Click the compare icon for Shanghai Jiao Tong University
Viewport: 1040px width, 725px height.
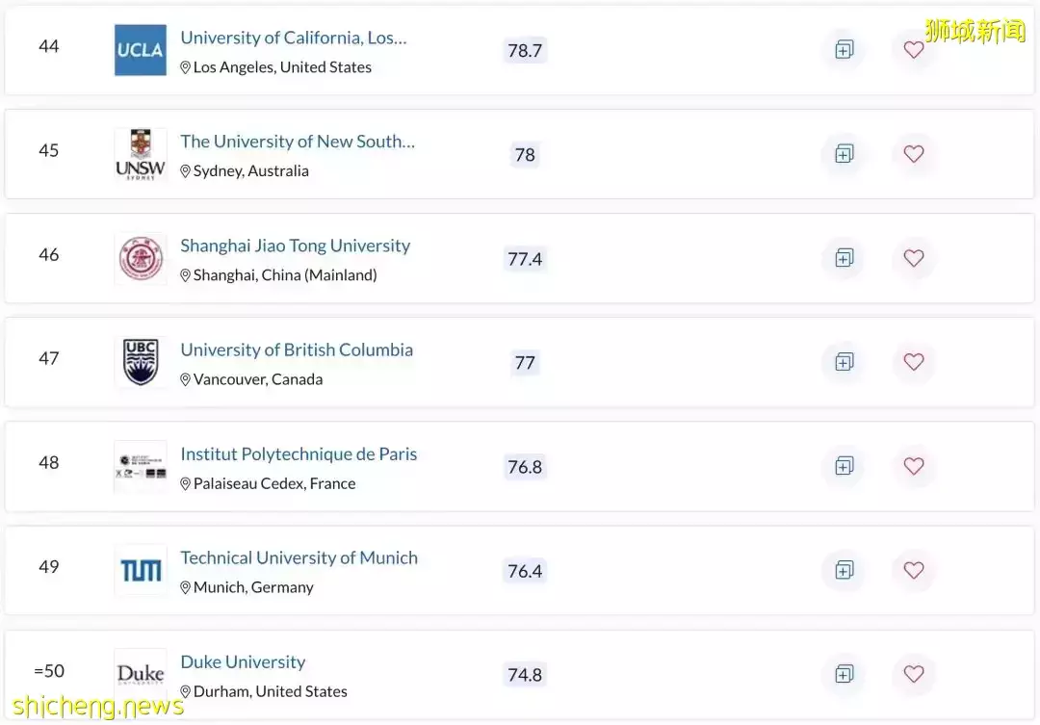(845, 258)
